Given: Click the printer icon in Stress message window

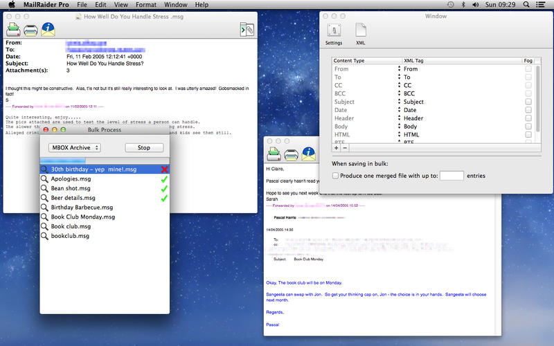Looking at the screenshot, I should [x=31, y=29].
